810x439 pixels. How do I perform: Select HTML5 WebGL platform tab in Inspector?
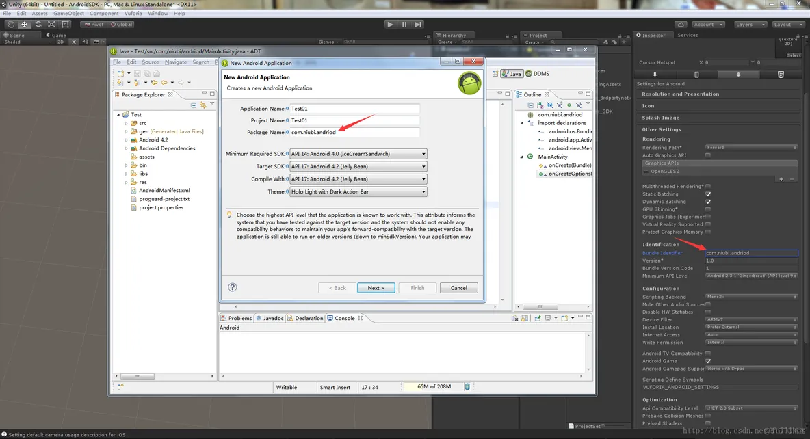(781, 75)
